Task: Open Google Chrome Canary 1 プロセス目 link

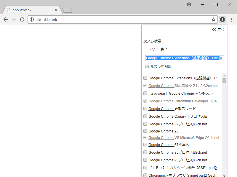Action: [x=178, y=117]
